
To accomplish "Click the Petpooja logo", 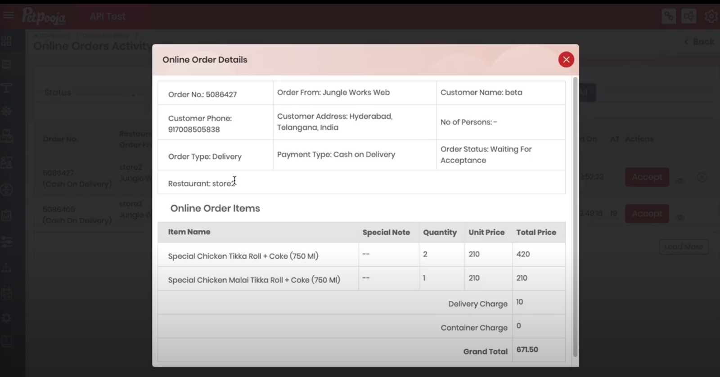I will click(44, 17).
